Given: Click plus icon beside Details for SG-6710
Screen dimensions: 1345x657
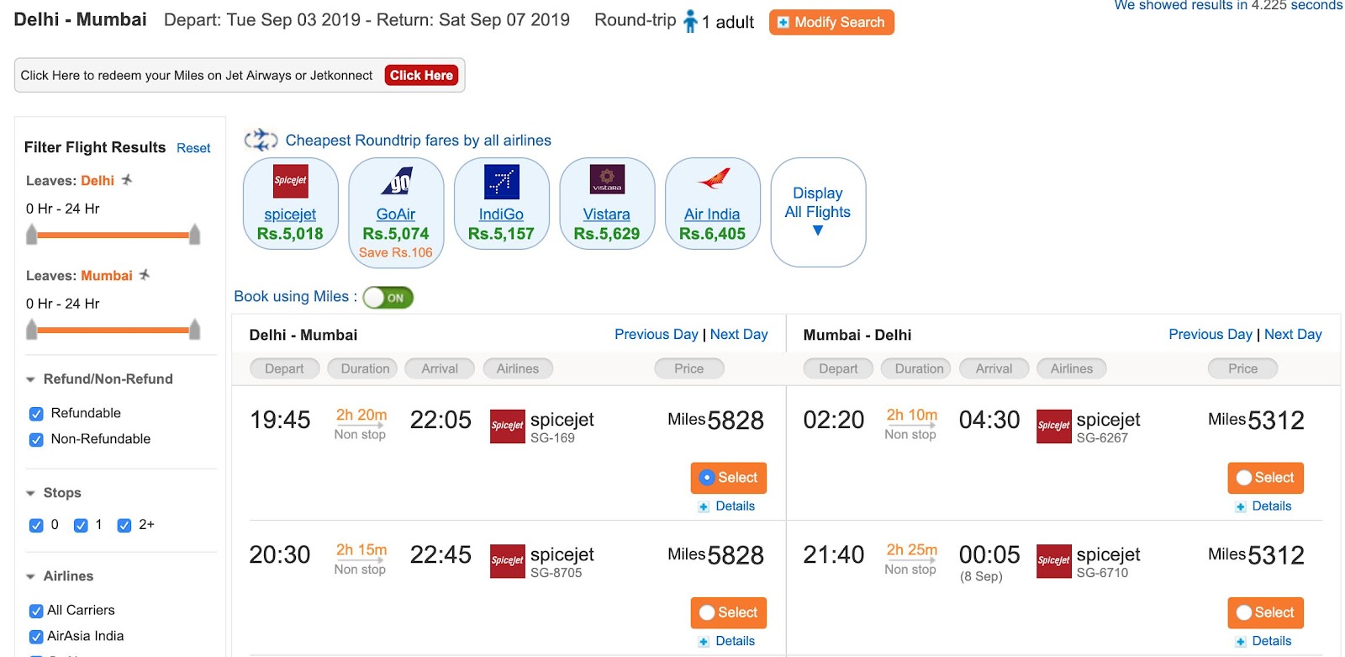Looking at the screenshot, I should [x=1240, y=642].
